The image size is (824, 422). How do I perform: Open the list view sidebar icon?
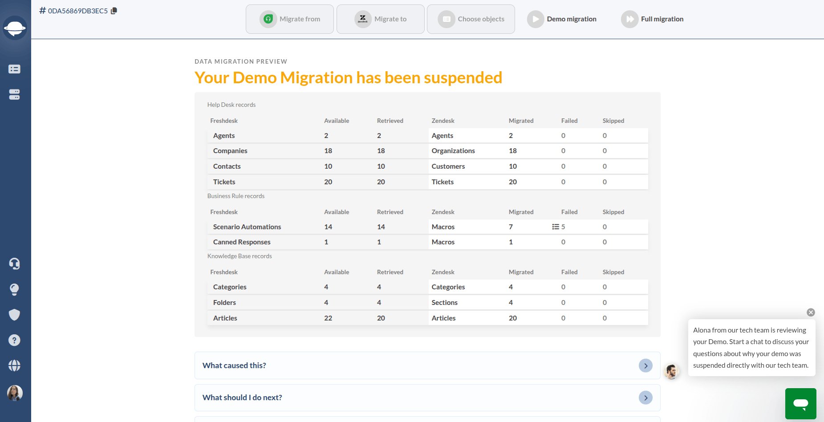pyautogui.click(x=14, y=69)
